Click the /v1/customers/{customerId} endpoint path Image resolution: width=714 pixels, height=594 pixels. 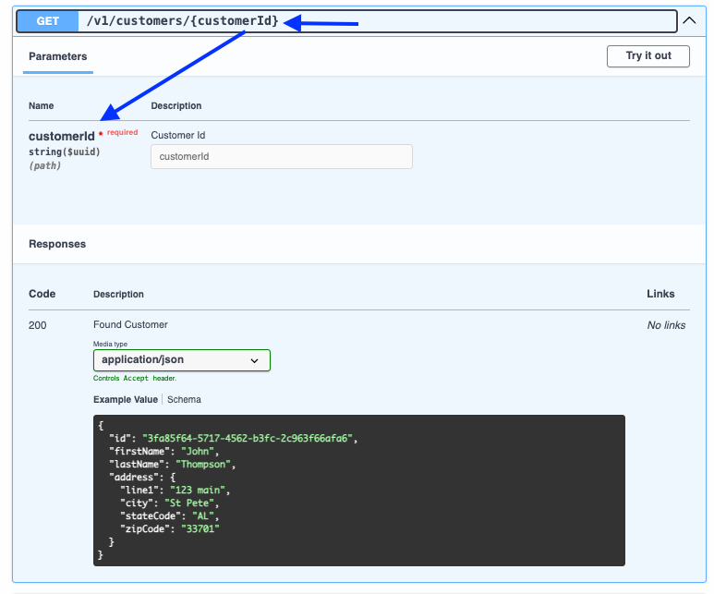(181, 20)
